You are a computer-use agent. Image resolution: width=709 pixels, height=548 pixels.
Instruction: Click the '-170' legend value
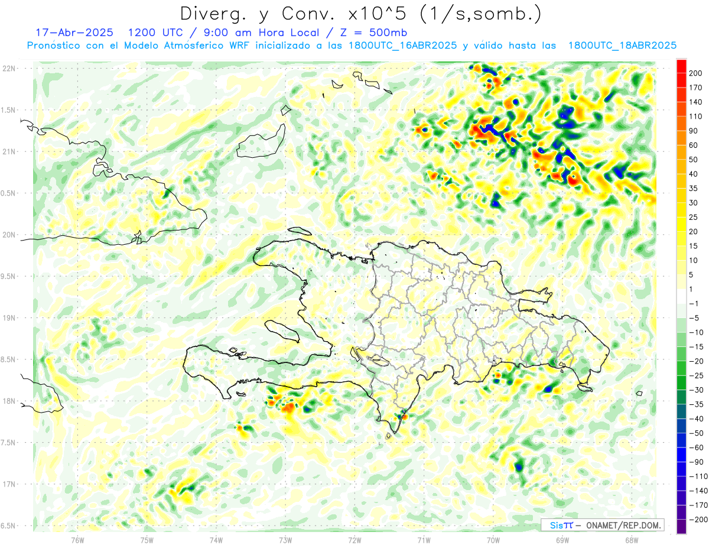point(697,505)
